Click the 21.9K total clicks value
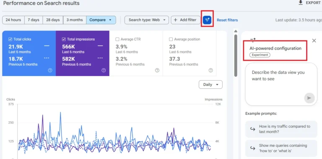 [16, 47]
